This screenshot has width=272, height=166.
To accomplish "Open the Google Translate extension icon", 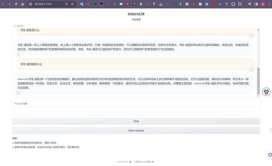I will coord(81,4).
